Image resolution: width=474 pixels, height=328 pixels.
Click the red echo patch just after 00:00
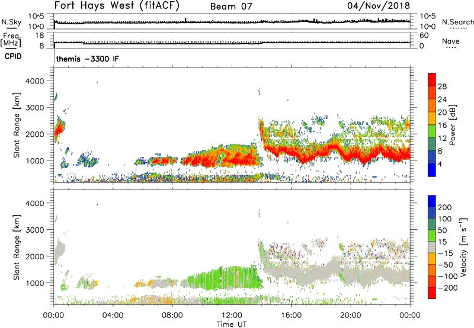coord(58,130)
